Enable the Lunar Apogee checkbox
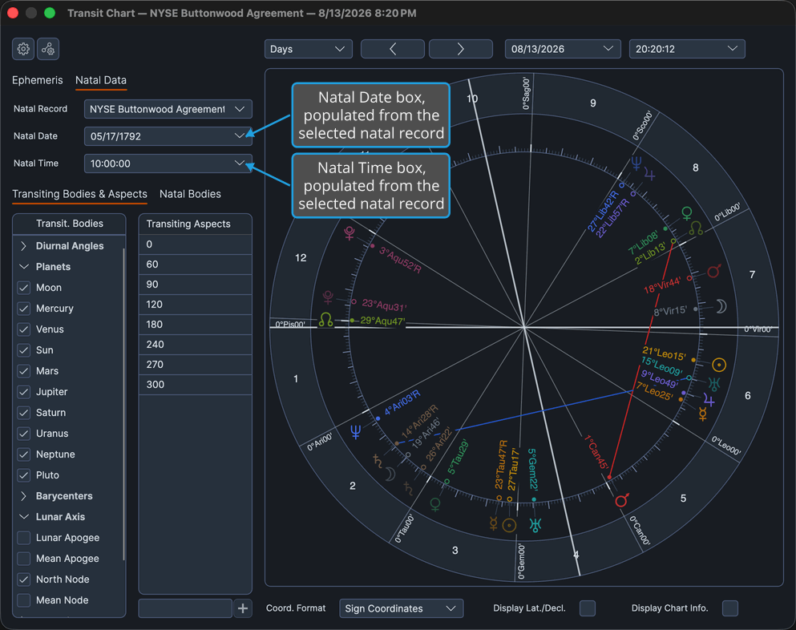Viewport: 796px width, 630px height. coord(24,537)
